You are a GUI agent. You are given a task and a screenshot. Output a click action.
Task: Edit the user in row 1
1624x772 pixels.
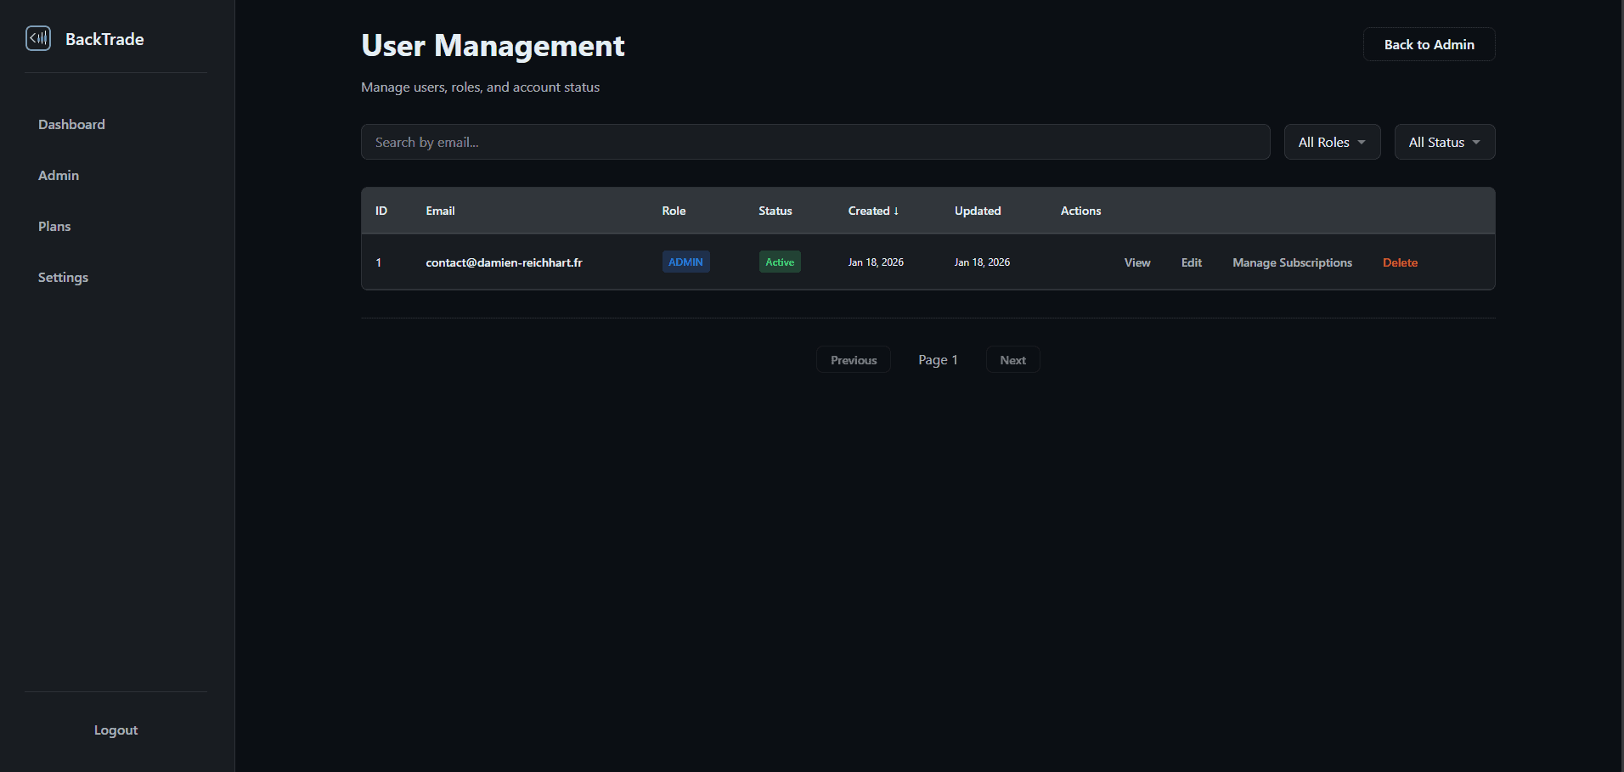tap(1191, 262)
